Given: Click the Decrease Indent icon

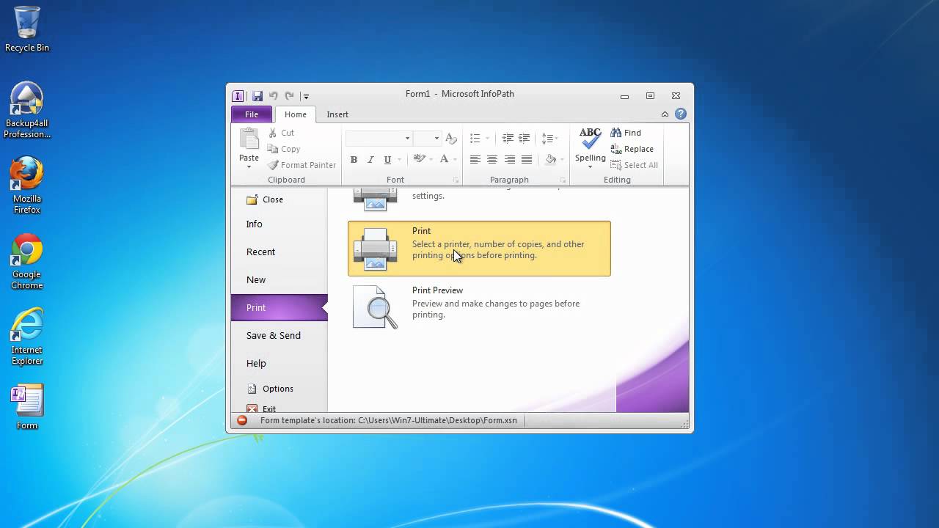Looking at the screenshot, I should pyautogui.click(x=508, y=138).
